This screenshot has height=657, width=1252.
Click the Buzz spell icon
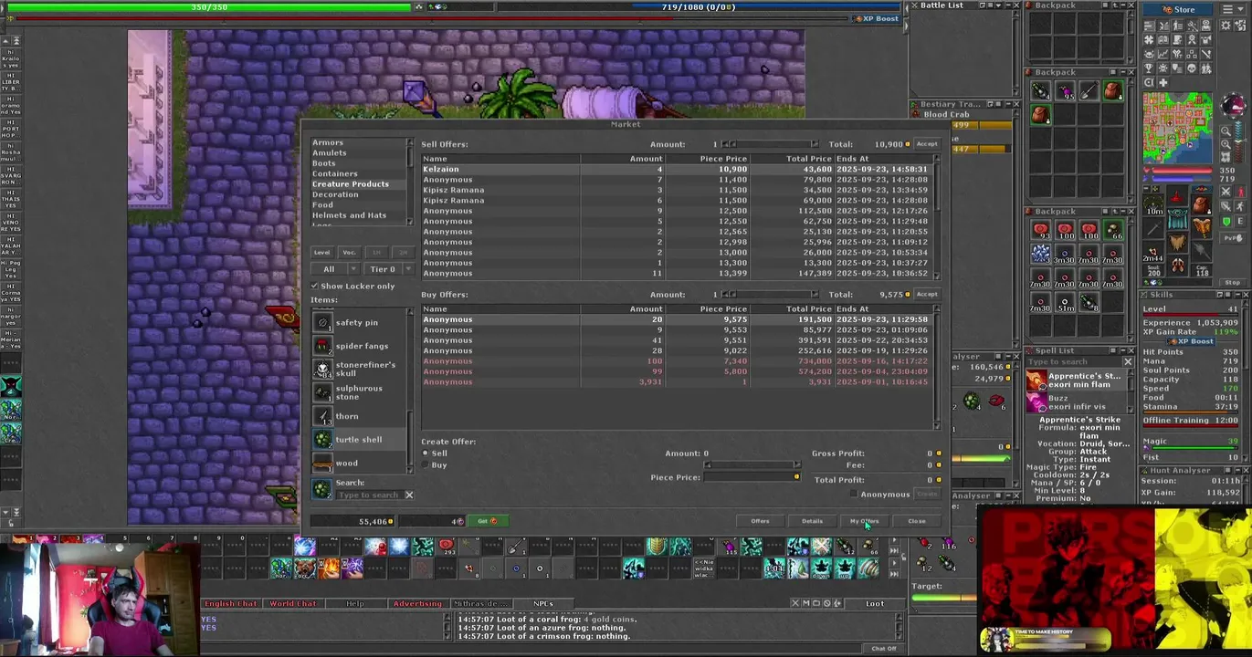[1036, 401]
